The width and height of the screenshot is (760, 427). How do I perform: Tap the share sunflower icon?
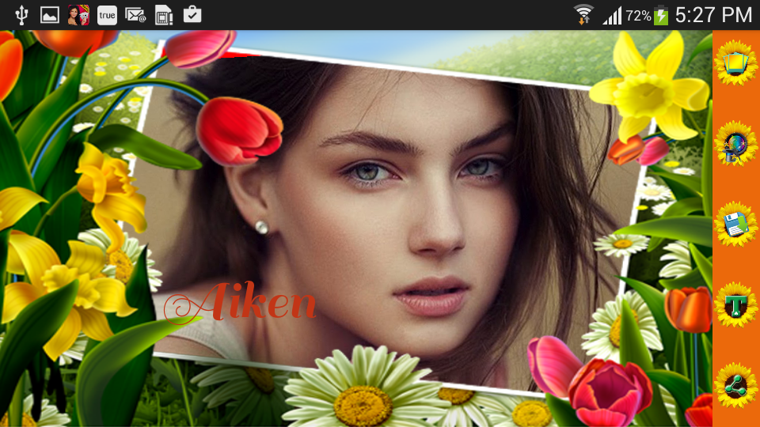click(736, 385)
